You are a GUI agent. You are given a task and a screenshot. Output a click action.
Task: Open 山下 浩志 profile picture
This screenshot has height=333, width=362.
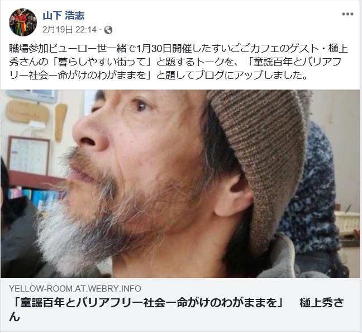23,22
